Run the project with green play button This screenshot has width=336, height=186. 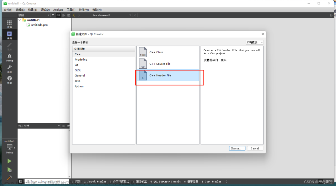pyautogui.click(x=9, y=161)
